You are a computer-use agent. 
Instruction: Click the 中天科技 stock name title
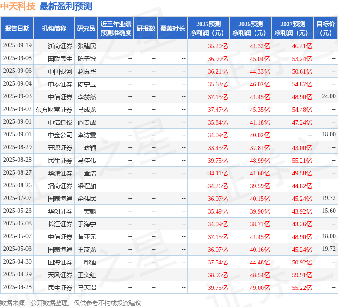click(x=18, y=7)
